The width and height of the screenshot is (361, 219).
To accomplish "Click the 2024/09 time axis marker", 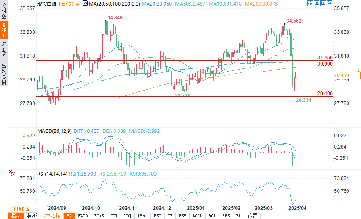I will [x=57, y=208].
